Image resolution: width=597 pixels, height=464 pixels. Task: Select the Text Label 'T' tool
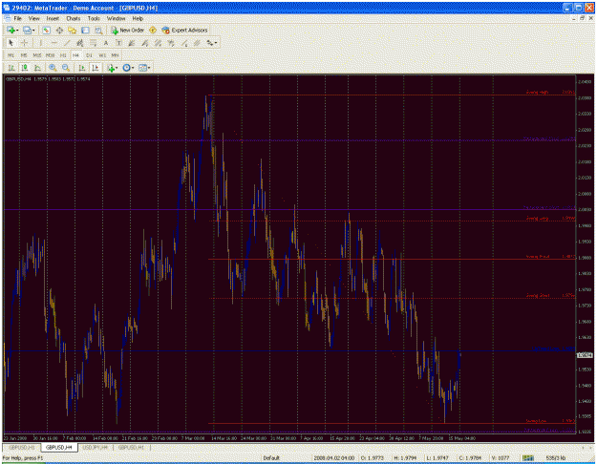tap(118, 43)
